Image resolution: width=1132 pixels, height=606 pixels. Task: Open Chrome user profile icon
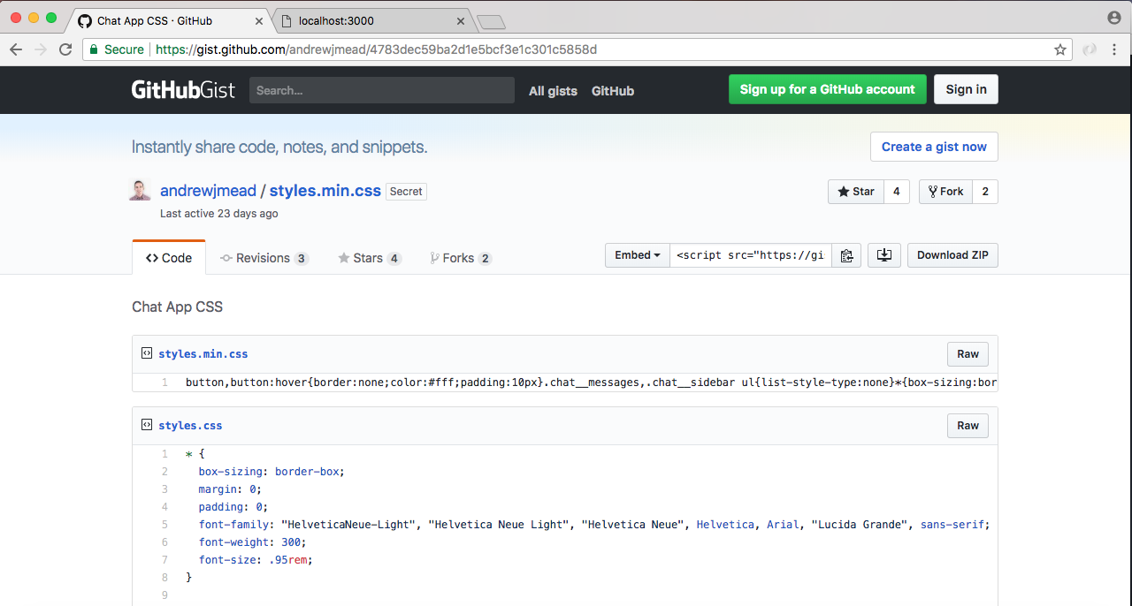pos(1113,18)
